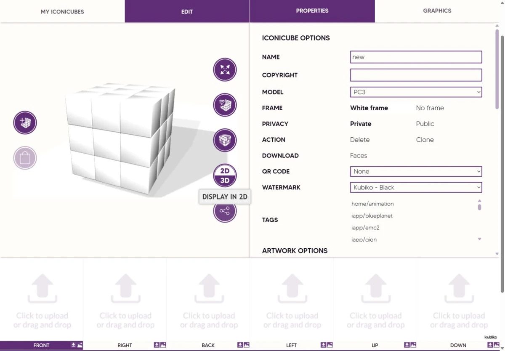This screenshot has width=505, height=351.
Task: Click the FRONT face upload area
Action: click(x=42, y=300)
